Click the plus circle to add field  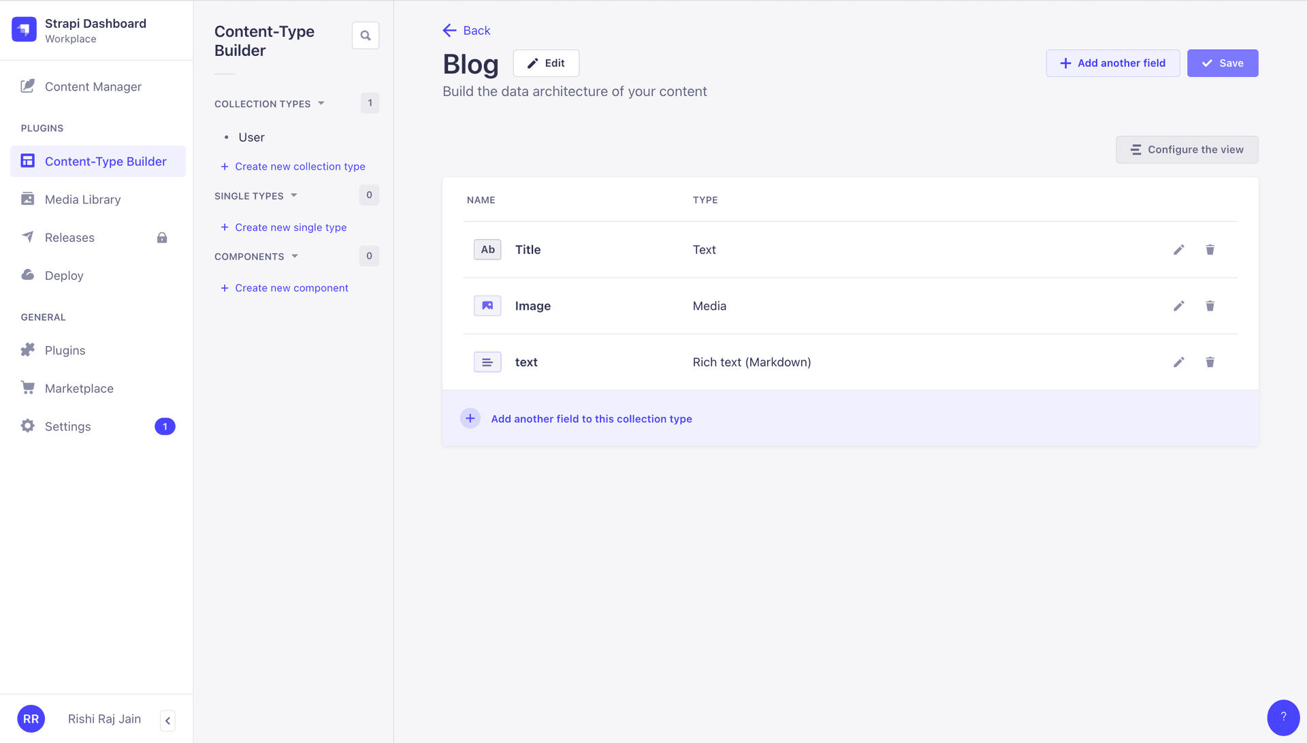click(470, 418)
